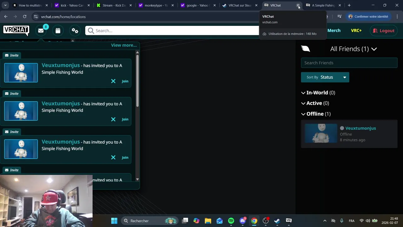Image resolution: width=403 pixels, height=227 pixels.
Task: Click View more notifications link
Action: point(124,45)
